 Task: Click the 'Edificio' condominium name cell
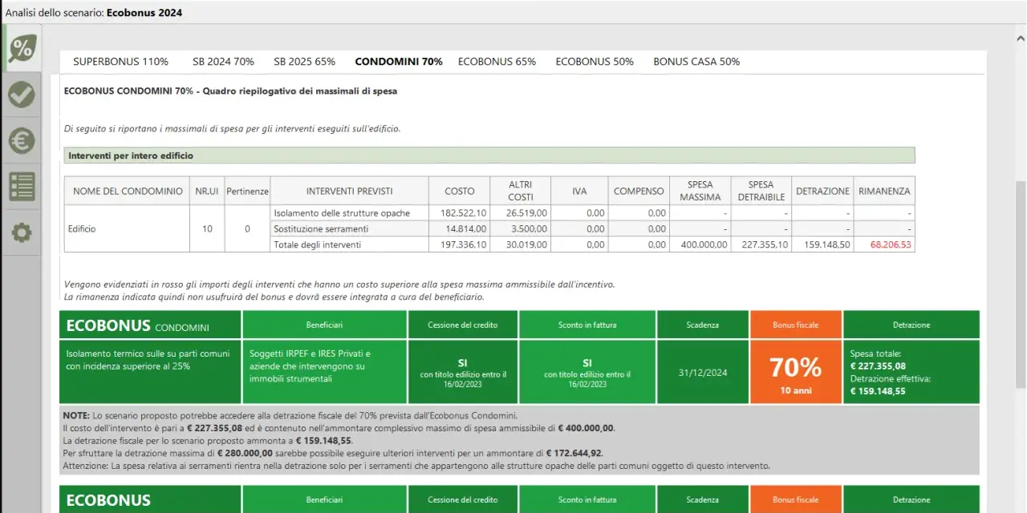click(x=127, y=228)
